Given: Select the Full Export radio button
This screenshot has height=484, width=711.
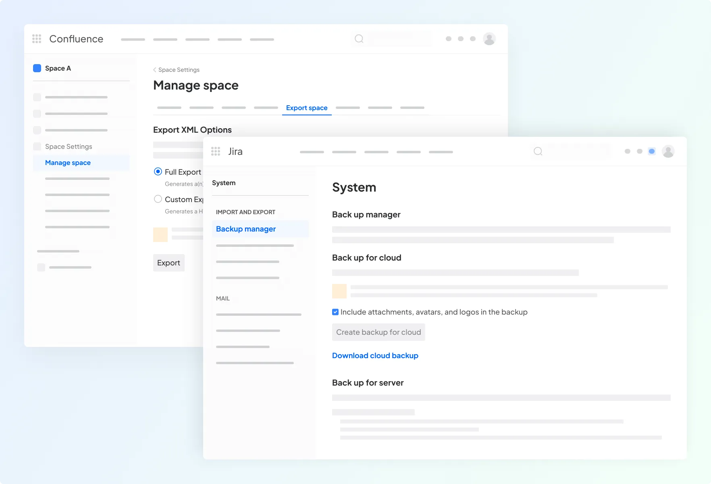Looking at the screenshot, I should point(158,172).
